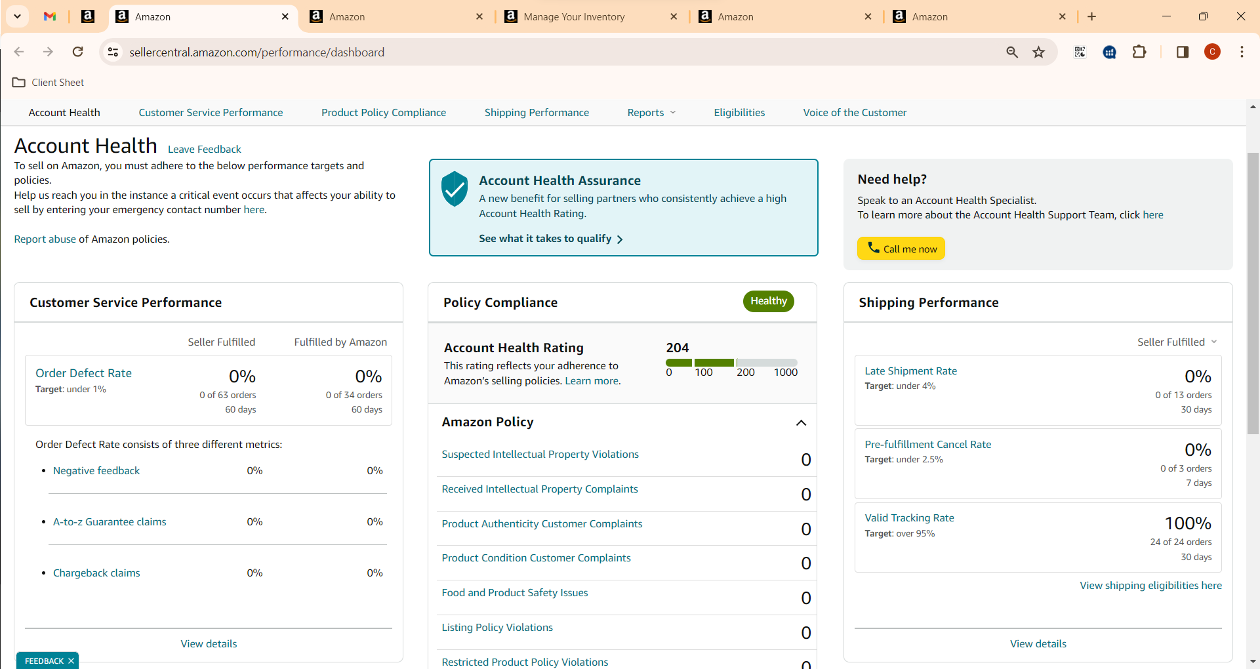The height and width of the screenshot is (669, 1260).
Task: Open the Chargeback claims link
Action: 96,573
